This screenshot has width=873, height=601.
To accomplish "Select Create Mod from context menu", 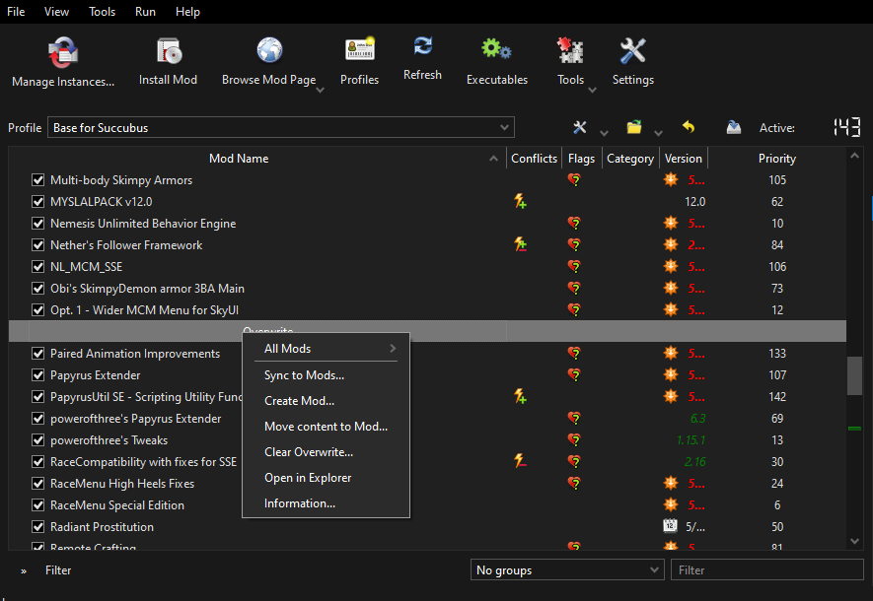I will point(326,401).
